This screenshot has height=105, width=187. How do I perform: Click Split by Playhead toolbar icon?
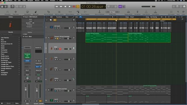tap(49, 12)
